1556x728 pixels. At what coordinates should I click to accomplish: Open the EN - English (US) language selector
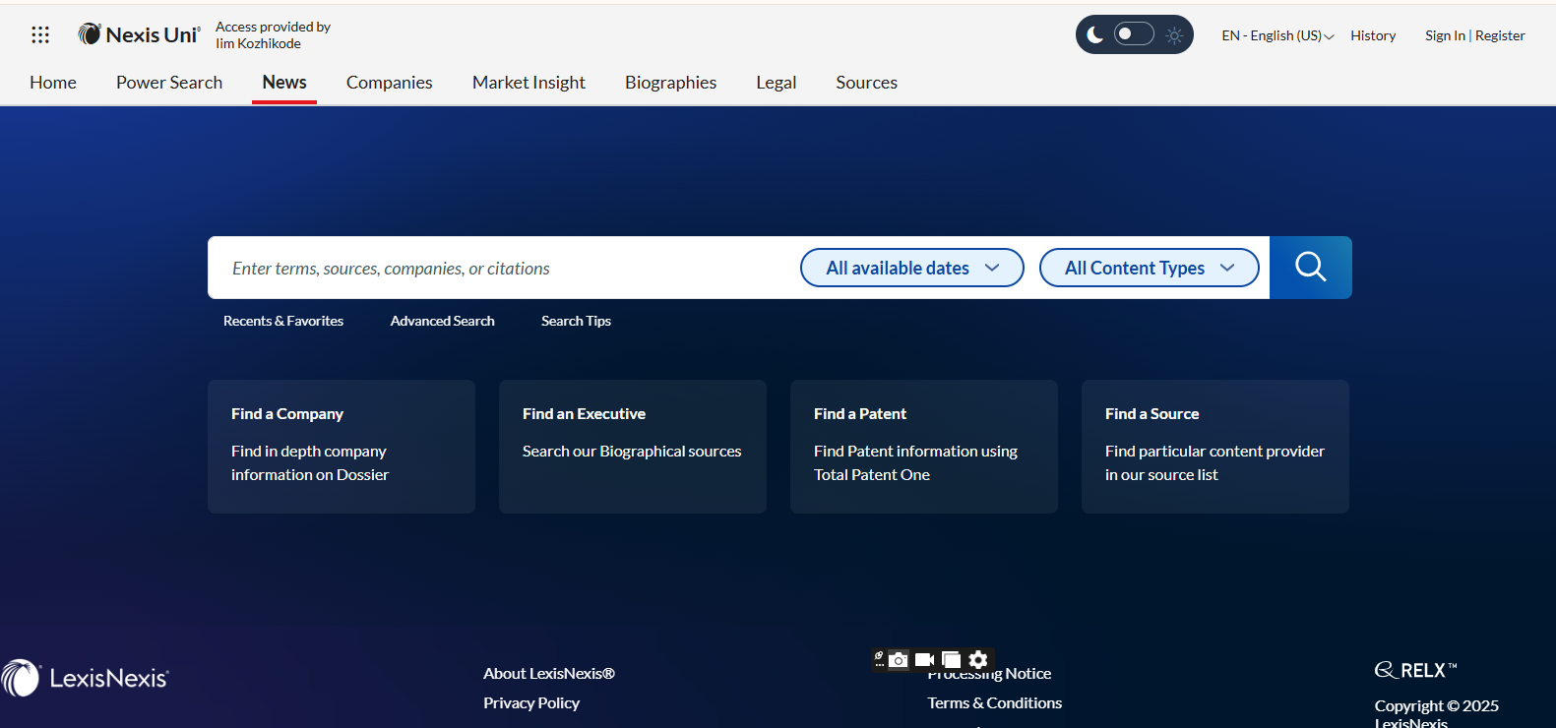[x=1276, y=35]
